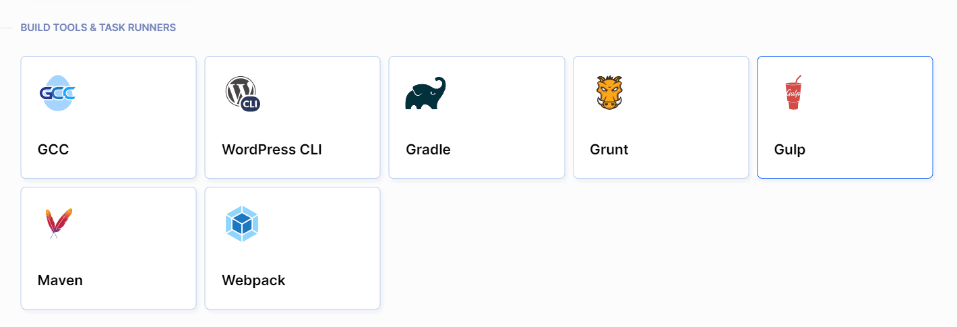Click the Build Tools & Task Runners heading
Image resolution: width=957 pixels, height=327 pixels.
click(98, 28)
